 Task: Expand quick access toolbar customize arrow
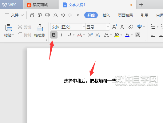(x=78, y=15)
